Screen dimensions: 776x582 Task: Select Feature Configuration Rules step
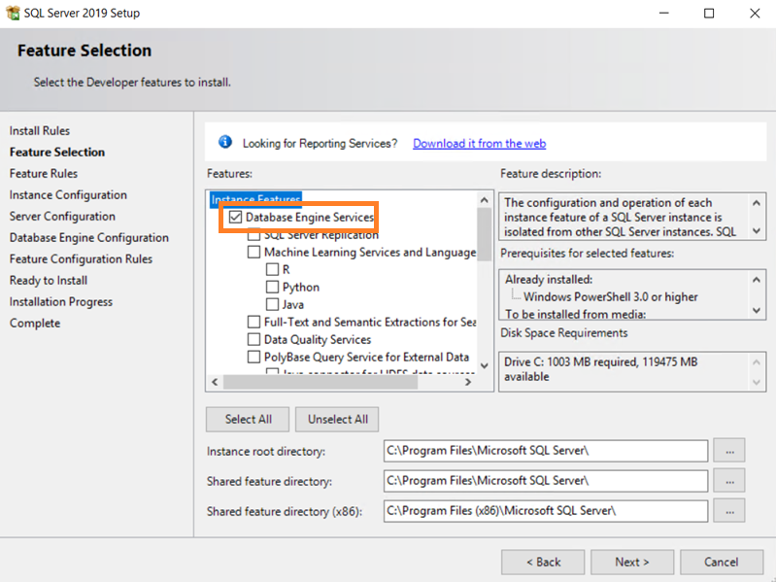point(81,258)
